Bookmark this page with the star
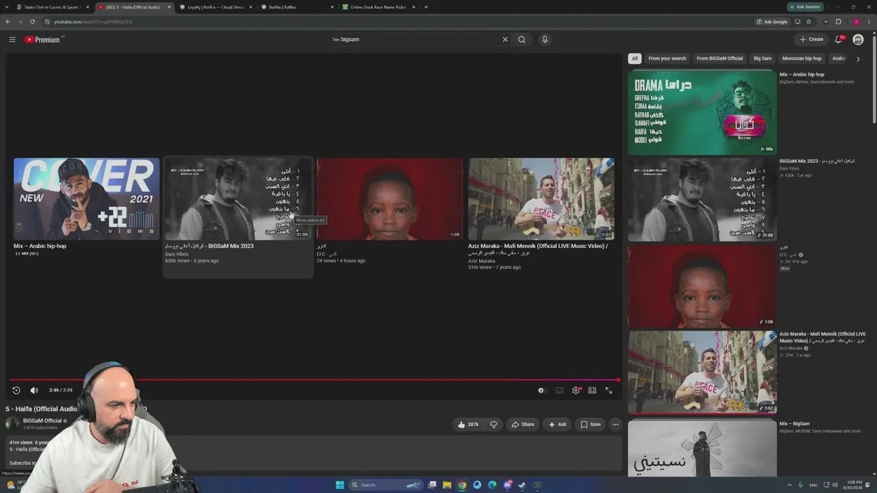This screenshot has height=493, width=877. click(808, 22)
